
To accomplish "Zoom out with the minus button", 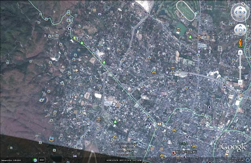I will [x=240, y=82].
